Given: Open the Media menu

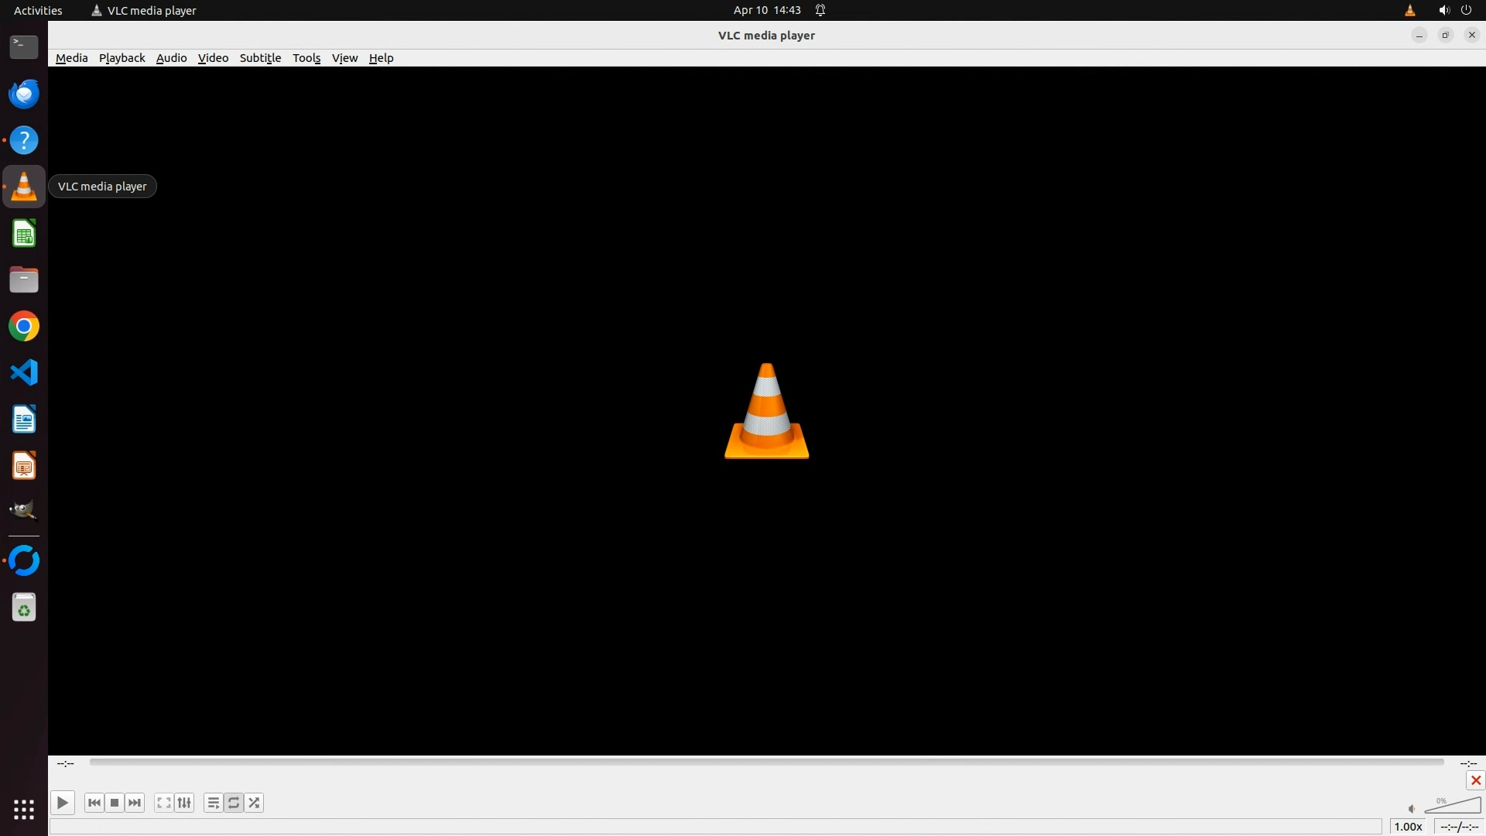Looking at the screenshot, I should (71, 58).
